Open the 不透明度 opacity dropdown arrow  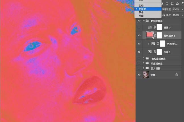click(181, 9)
